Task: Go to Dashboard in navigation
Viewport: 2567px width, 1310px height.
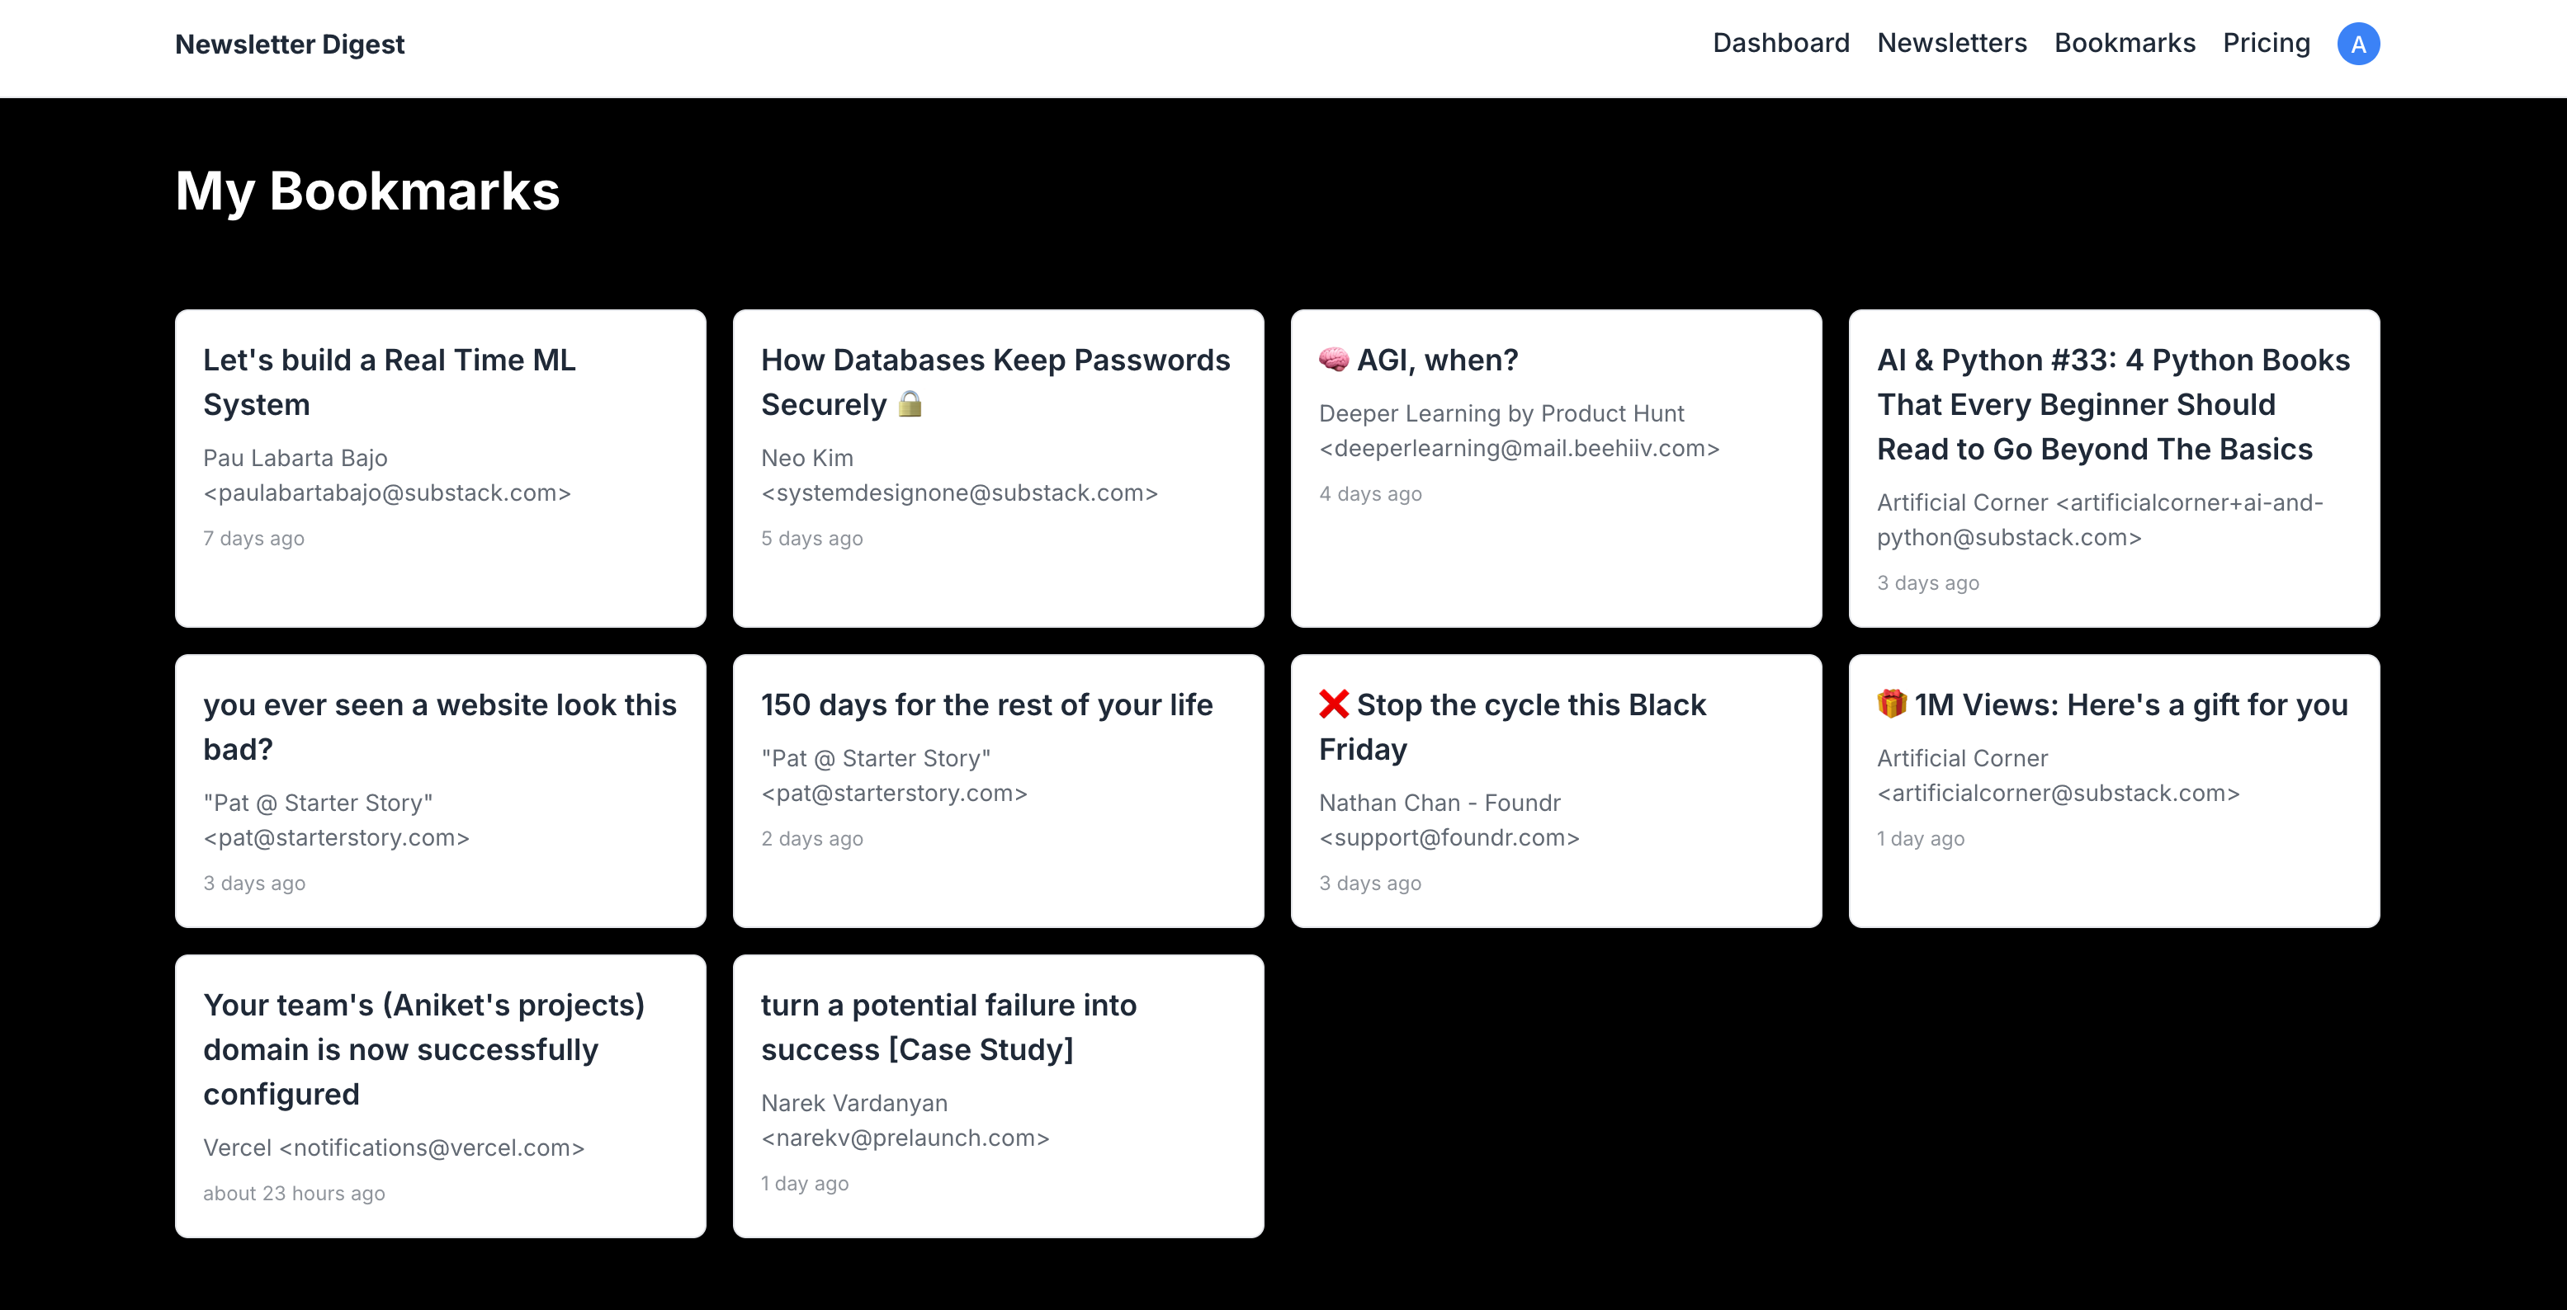Action: tap(1780, 43)
